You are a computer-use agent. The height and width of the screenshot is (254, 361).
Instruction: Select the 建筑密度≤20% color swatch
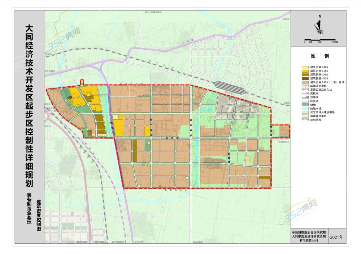(x=305, y=67)
